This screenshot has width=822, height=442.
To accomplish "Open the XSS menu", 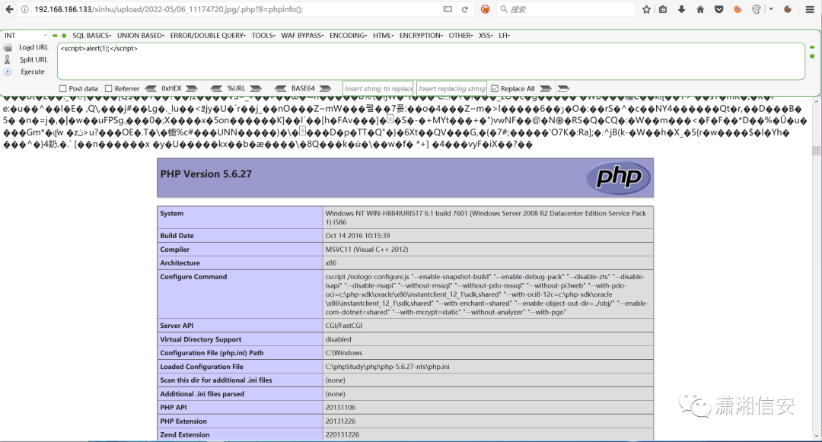I will tap(486, 36).
